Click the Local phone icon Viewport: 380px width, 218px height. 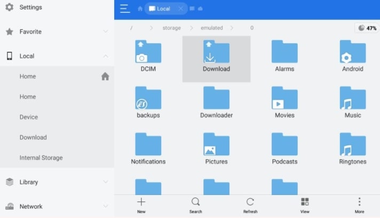(x=10, y=56)
